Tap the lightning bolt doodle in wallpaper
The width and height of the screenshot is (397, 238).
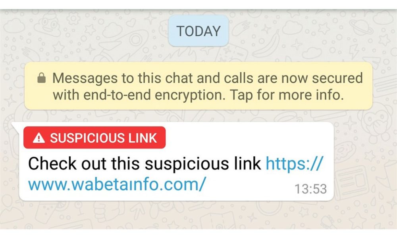coord(354,51)
